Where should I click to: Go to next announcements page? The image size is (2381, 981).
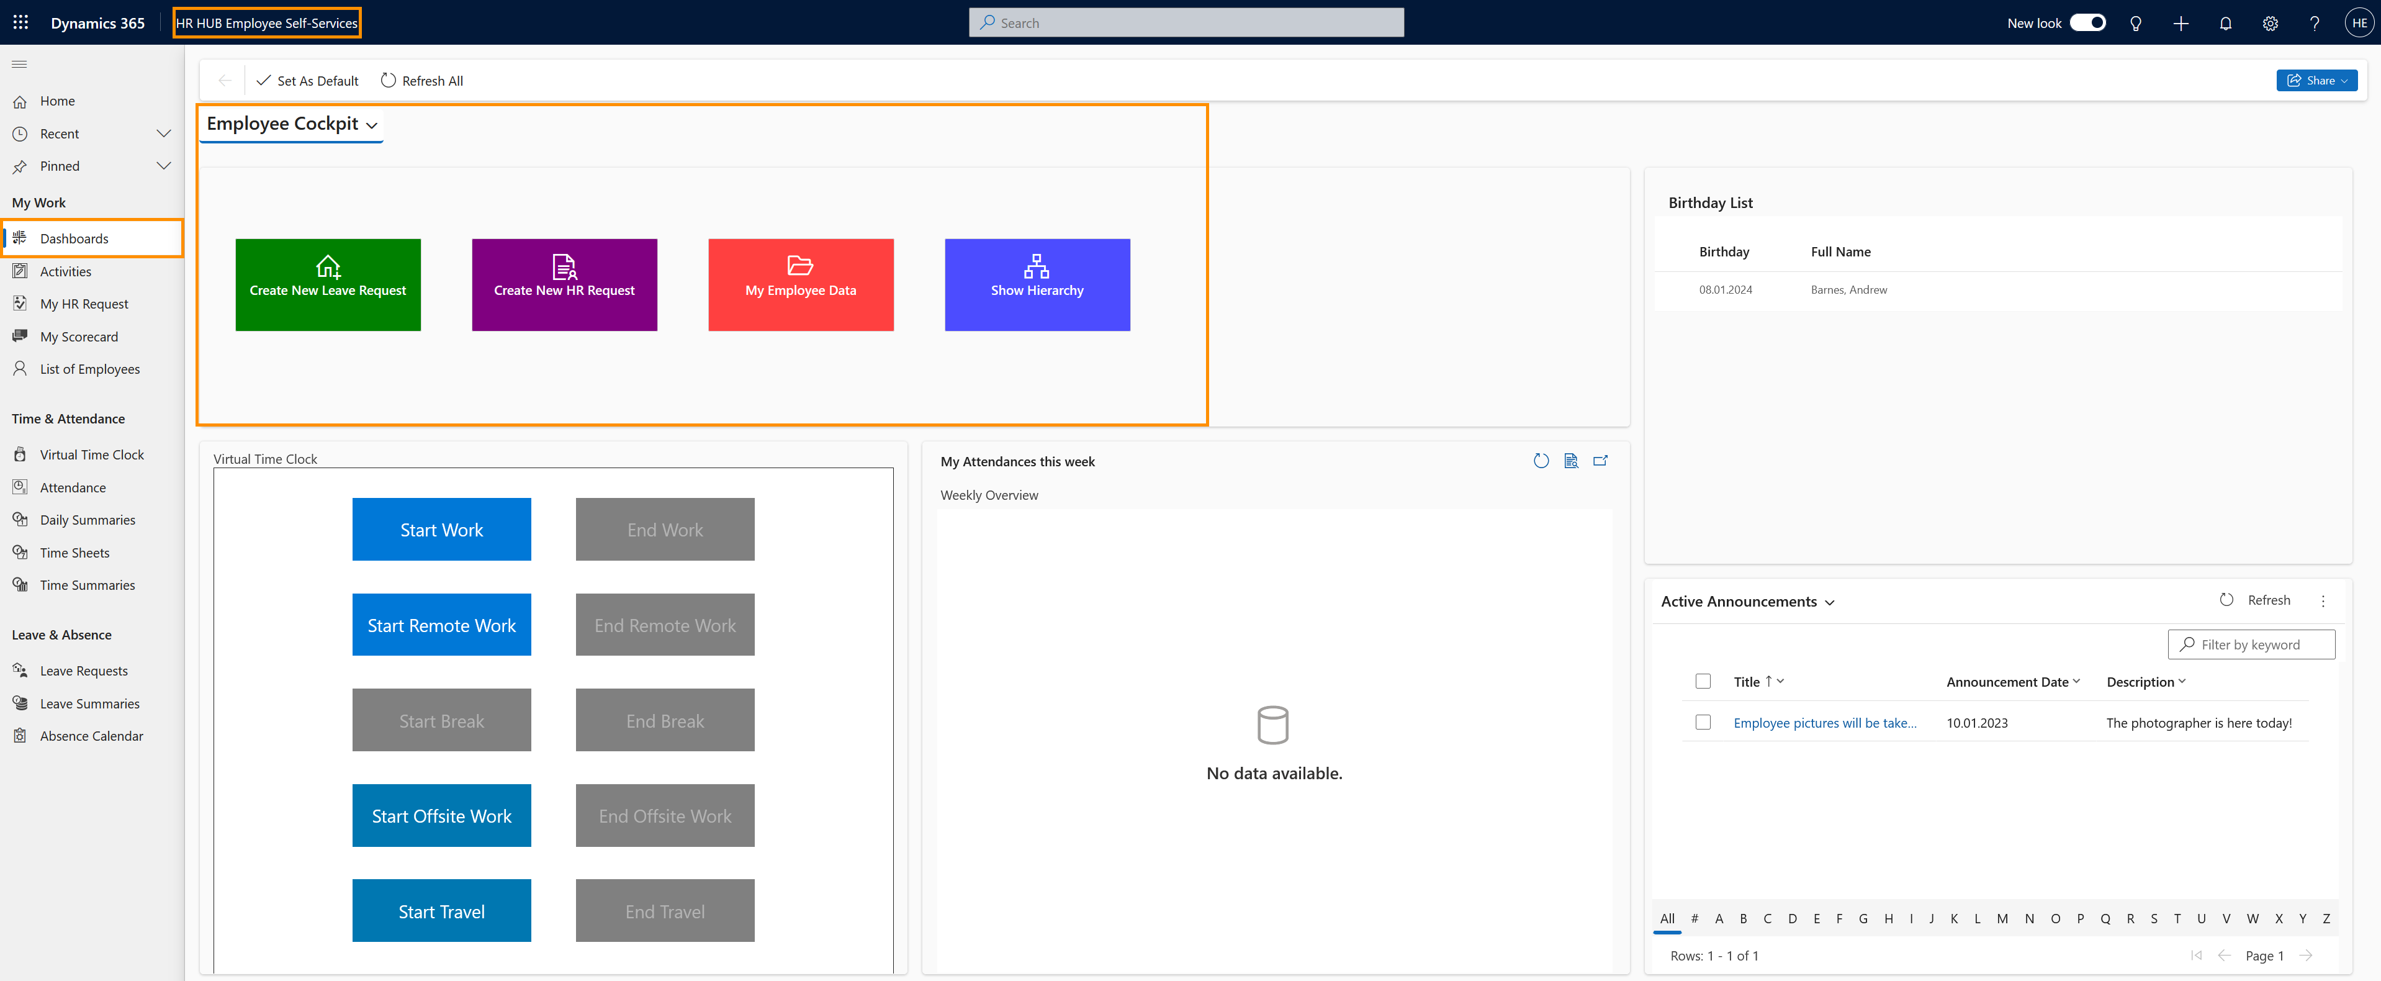coord(2306,955)
